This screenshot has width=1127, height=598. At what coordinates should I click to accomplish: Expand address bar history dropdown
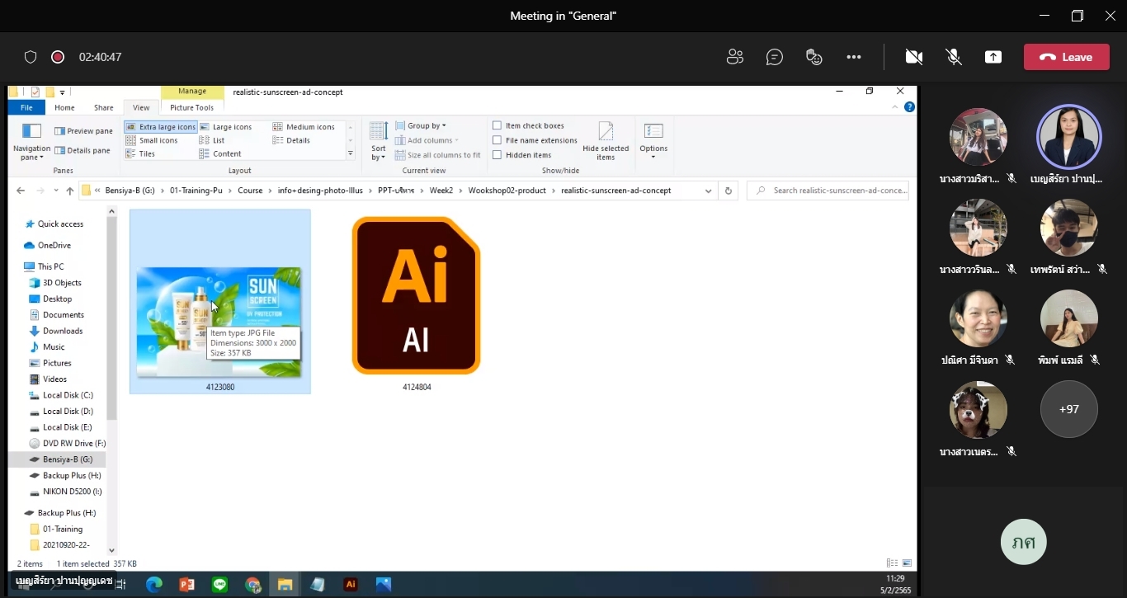click(708, 191)
